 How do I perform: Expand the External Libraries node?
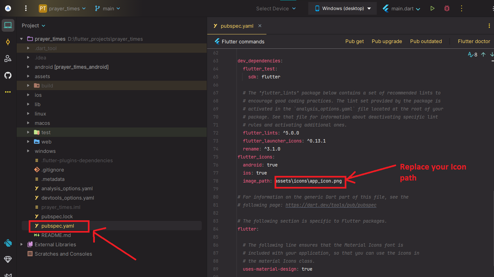coord(22,245)
